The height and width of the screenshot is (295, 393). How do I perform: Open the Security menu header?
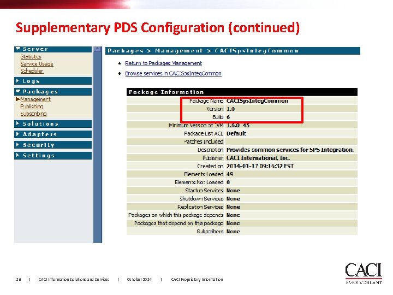pos(53,145)
